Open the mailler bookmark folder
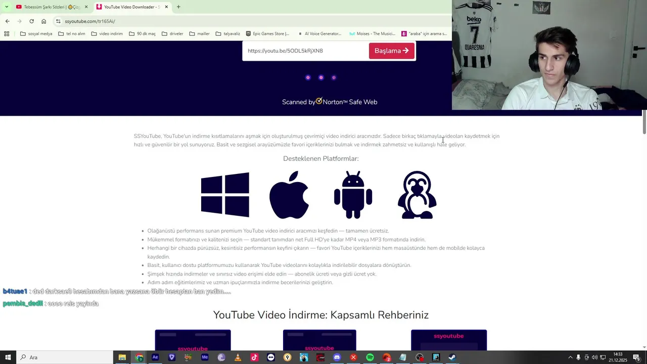Viewport: 647px width, 364px height. (199, 34)
